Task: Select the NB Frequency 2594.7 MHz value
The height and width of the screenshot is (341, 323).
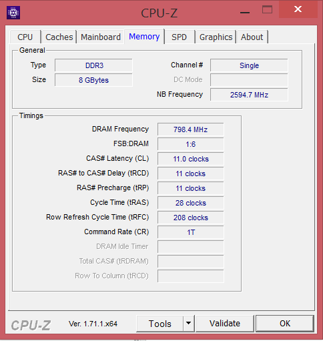Action: pyautogui.click(x=249, y=95)
